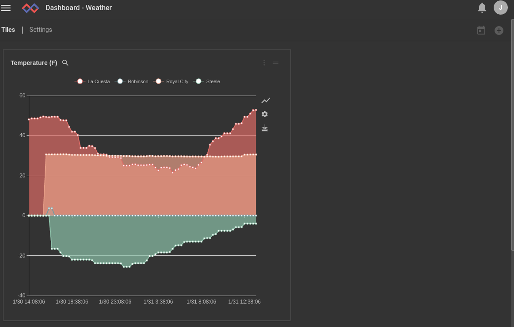
Task: Click the red and blue diamond app logo
Action: tap(30, 8)
